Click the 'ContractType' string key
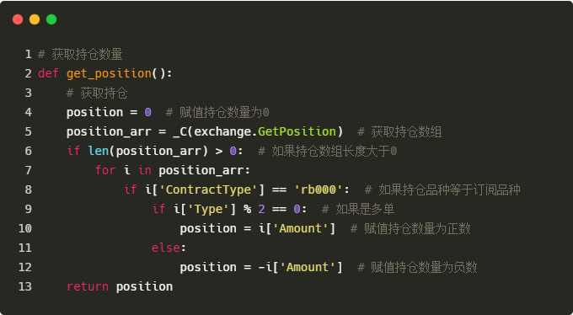The height and width of the screenshot is (315, 573). tap(208, 190)
